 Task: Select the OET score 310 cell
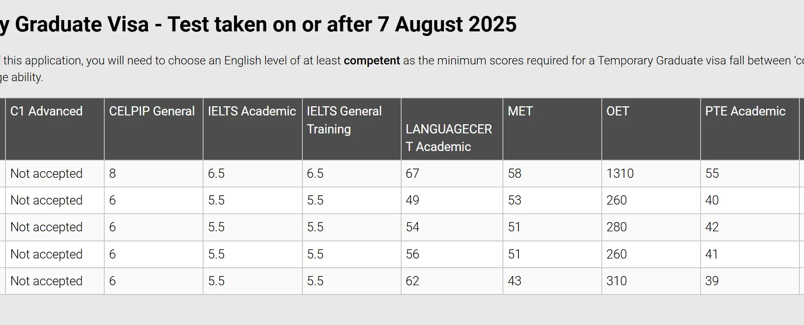point(616,281)
